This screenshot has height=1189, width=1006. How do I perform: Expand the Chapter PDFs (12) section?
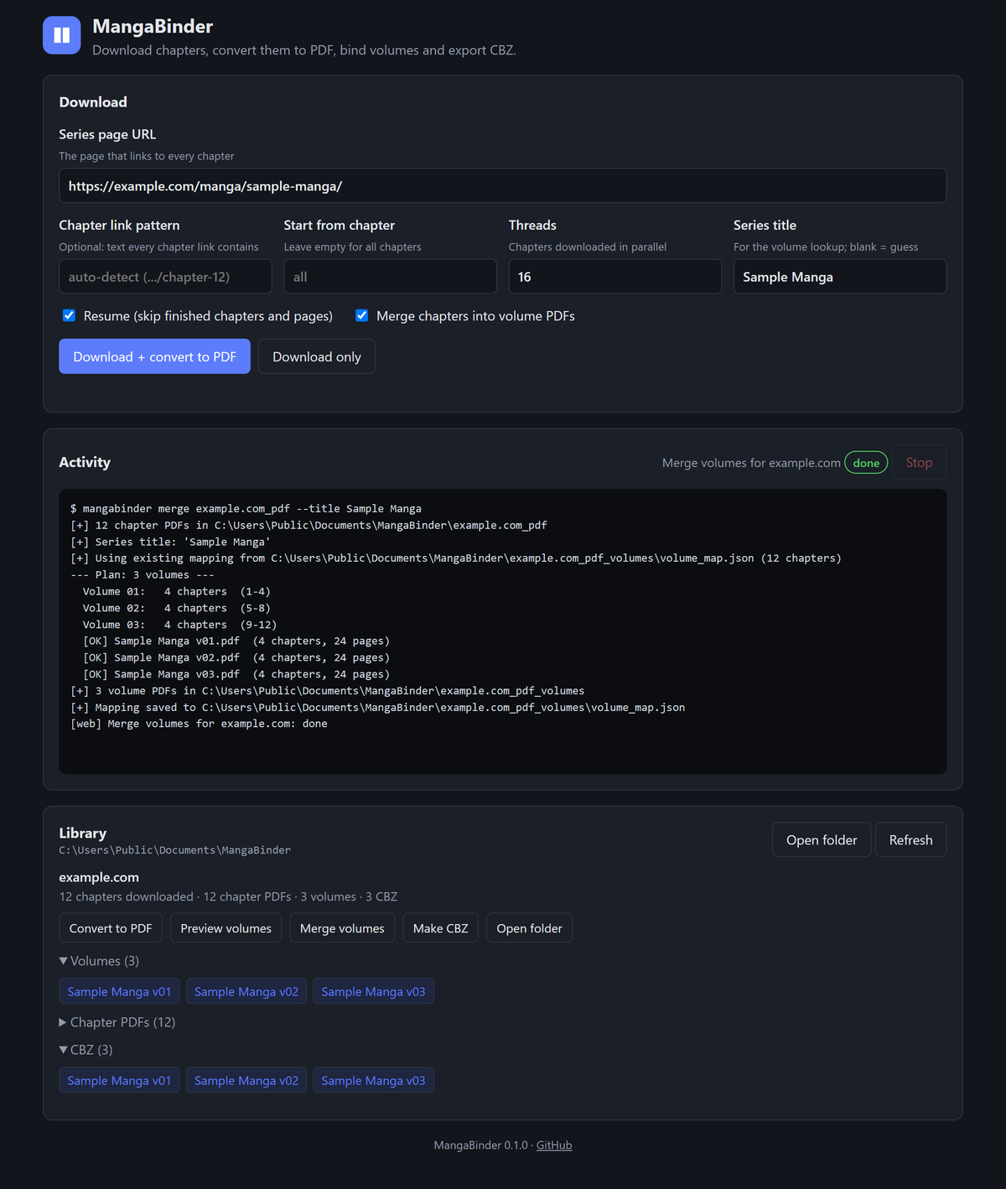(x=117, y=1022)
